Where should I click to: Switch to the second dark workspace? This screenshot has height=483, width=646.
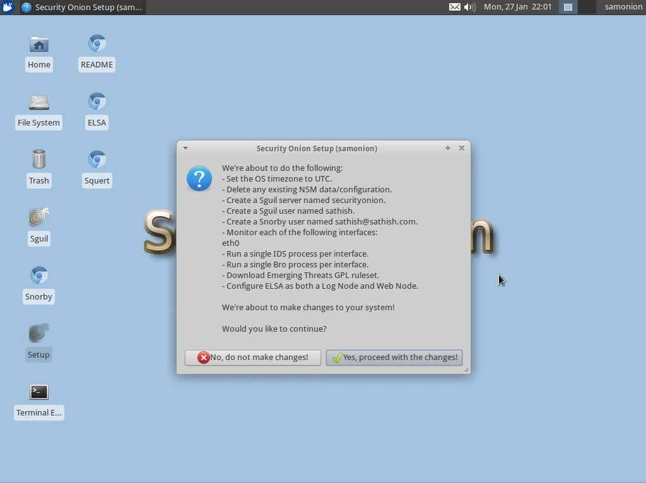[x=587, y=7]
